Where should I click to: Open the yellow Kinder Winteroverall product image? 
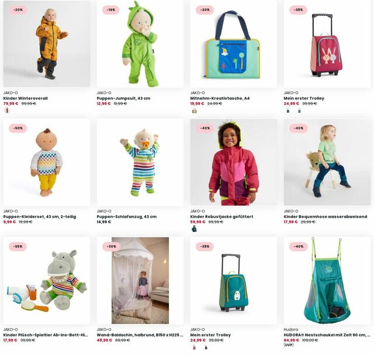click(x=47, y=44)
